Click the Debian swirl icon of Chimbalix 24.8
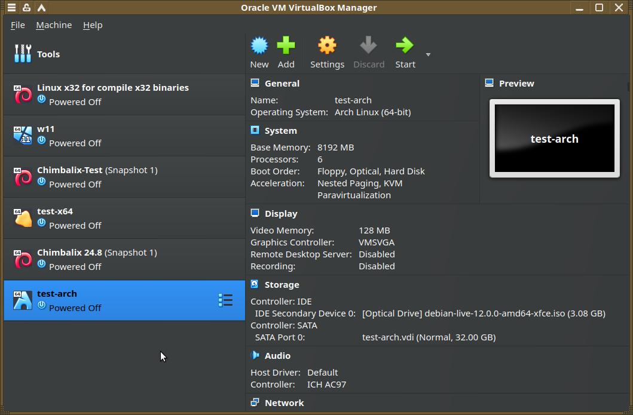 pos(23,259)
